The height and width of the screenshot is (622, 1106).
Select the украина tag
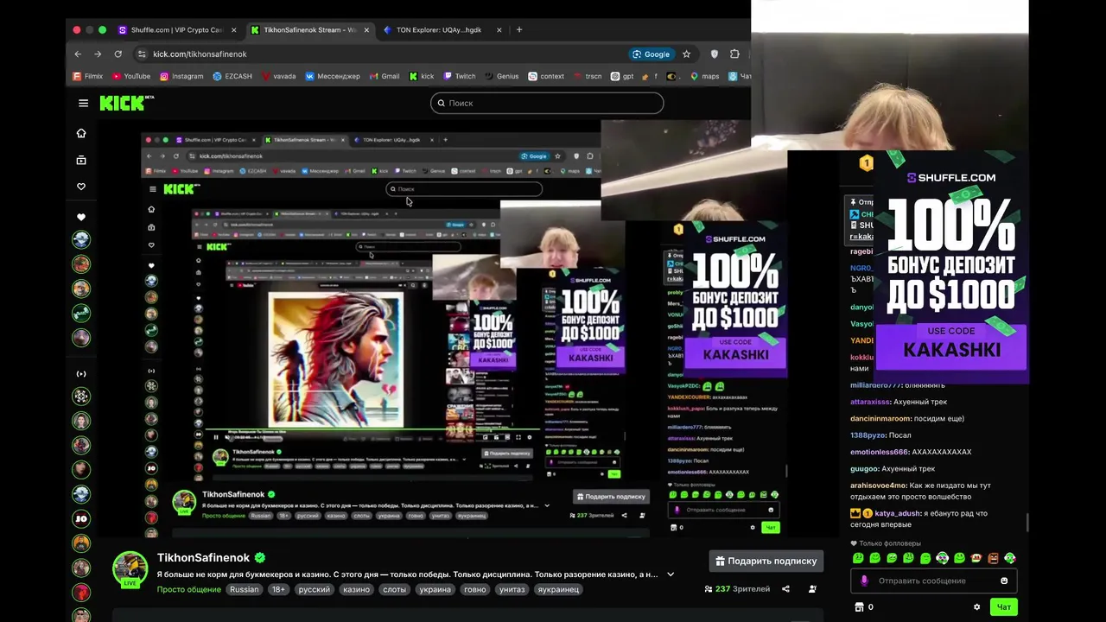point(435,589)
